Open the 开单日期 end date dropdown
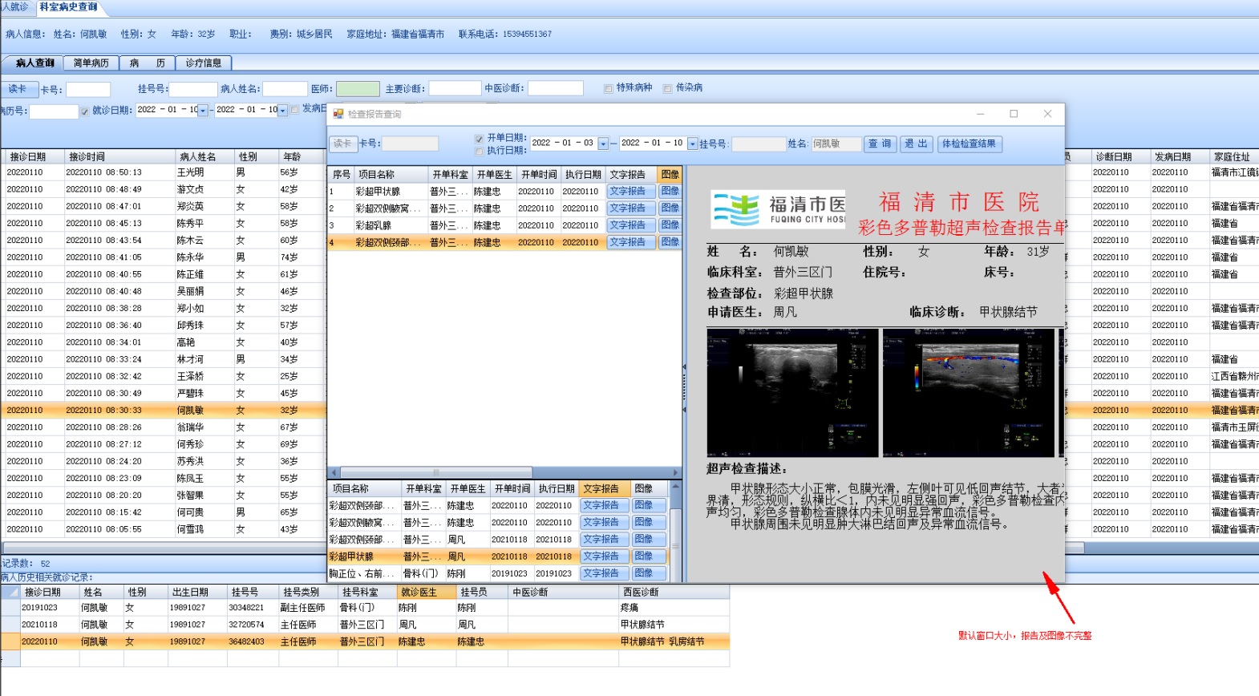This screenshot has width=1259, height=696. tap(692, 144)
